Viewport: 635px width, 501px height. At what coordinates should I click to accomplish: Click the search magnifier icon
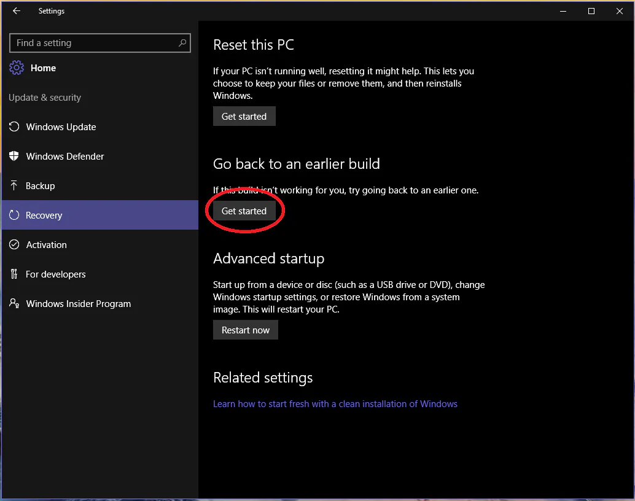click(x=182, y=42)
